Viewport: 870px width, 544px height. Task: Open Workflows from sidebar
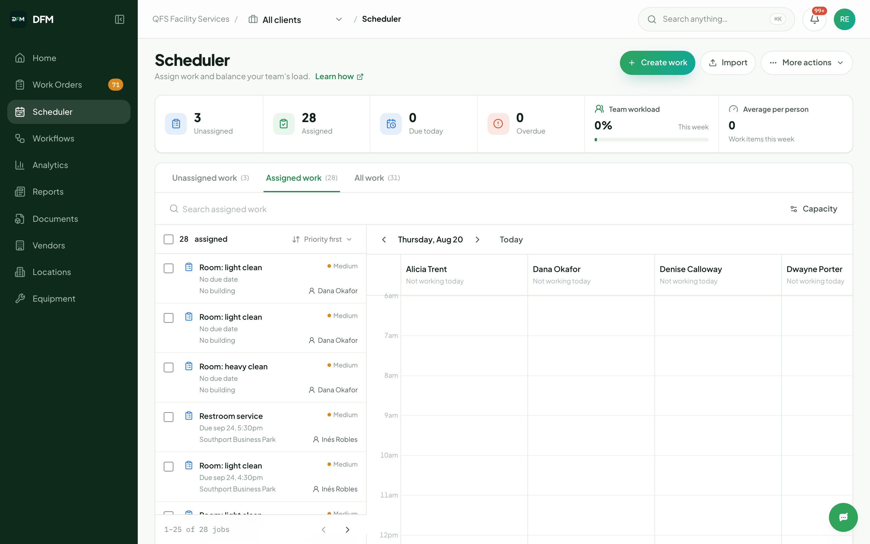[69, 138]
